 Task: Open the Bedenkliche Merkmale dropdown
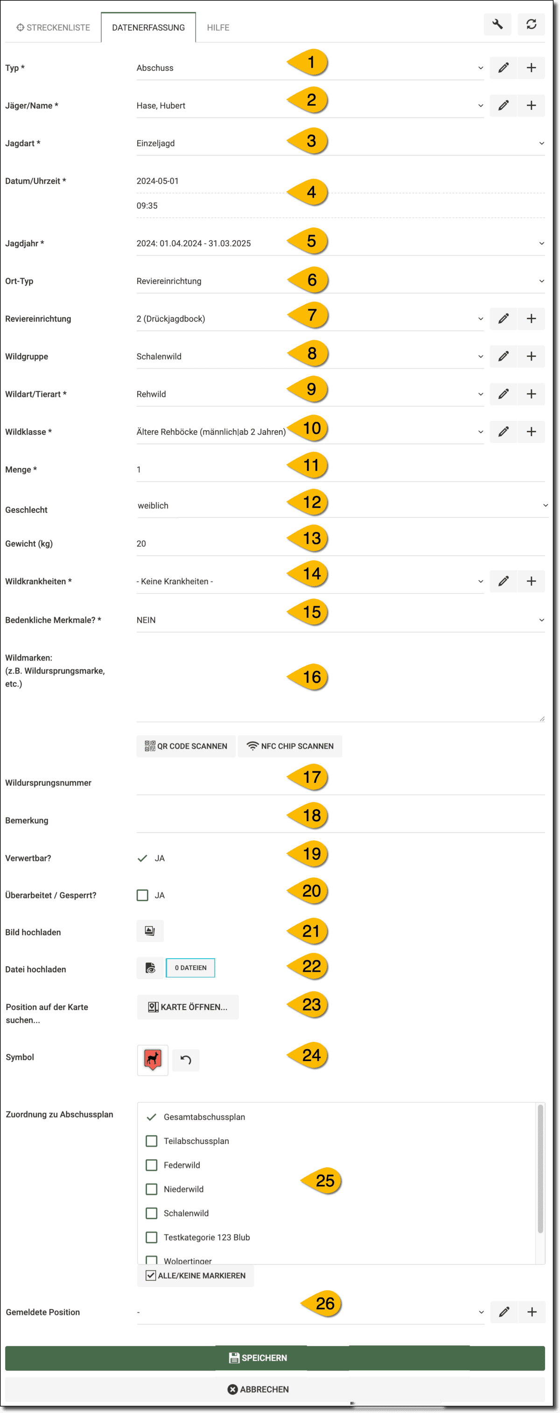[x=339, y=620]
